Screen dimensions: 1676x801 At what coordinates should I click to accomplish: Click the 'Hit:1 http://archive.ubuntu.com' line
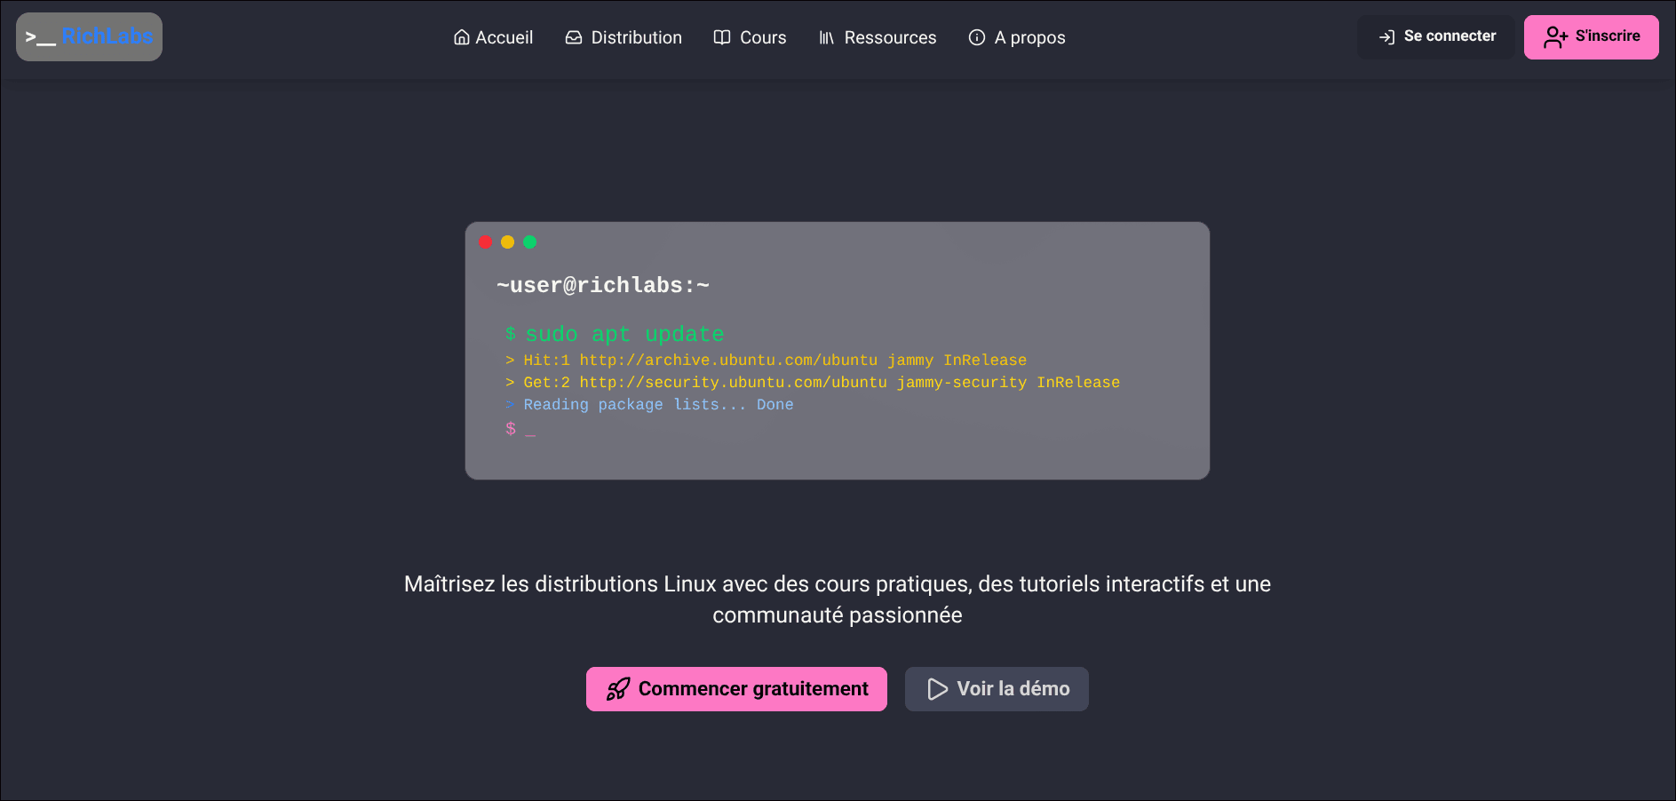pos(766,361)
